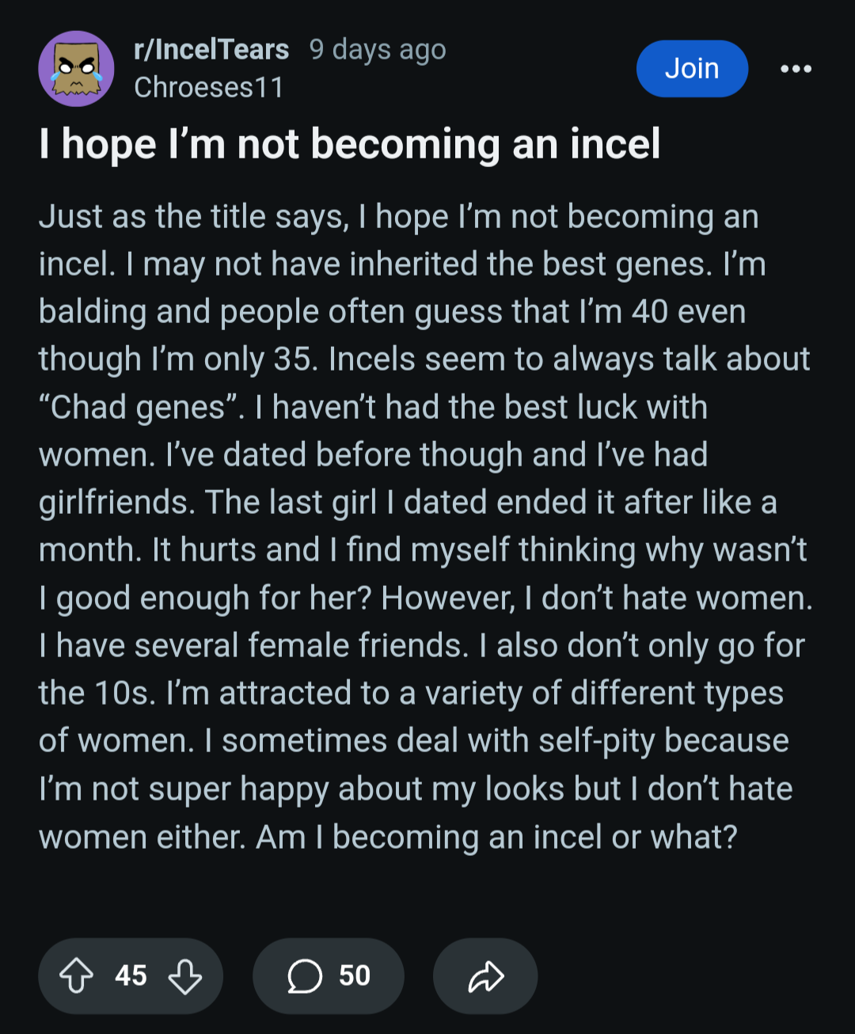The width and height of the screenshot is (855, 1034).
Task: Open the three-dot overflow menu
Action: [796, 69]
